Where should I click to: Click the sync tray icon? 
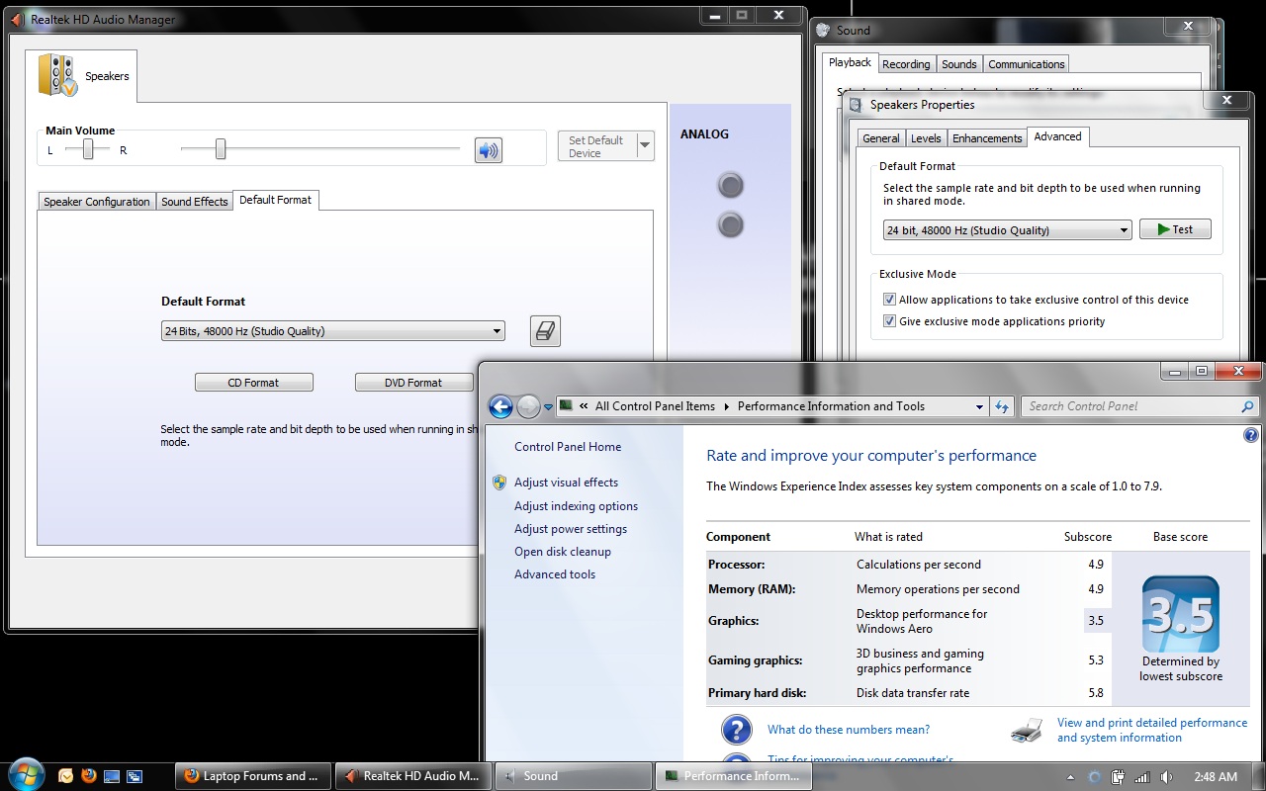[x=1094, y=777]
